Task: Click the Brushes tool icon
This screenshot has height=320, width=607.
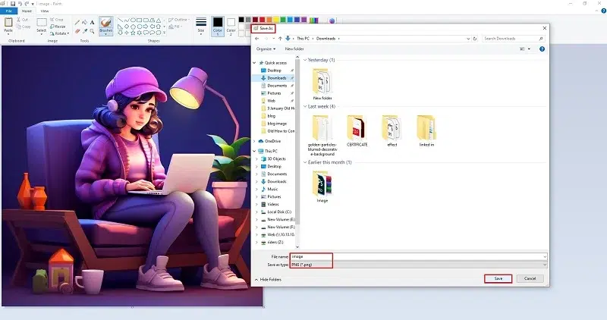Action: [105, 26]
